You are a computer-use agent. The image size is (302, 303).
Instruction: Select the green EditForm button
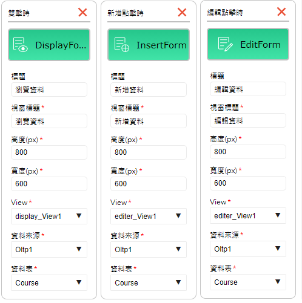pos(248,44)
